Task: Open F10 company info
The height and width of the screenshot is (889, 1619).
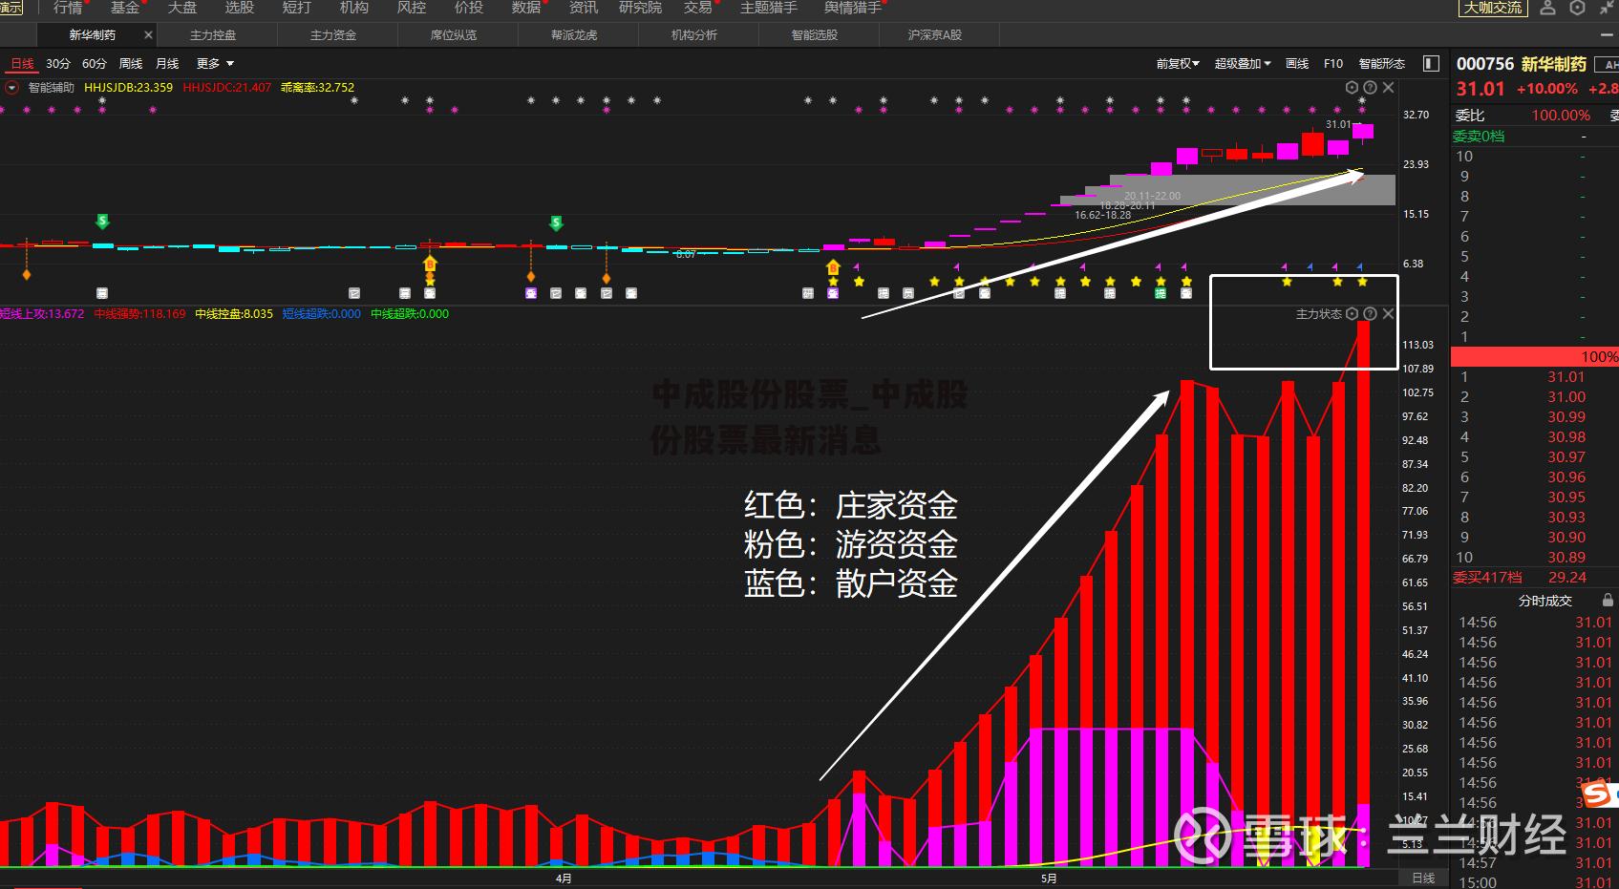Action: point(1333,63)
